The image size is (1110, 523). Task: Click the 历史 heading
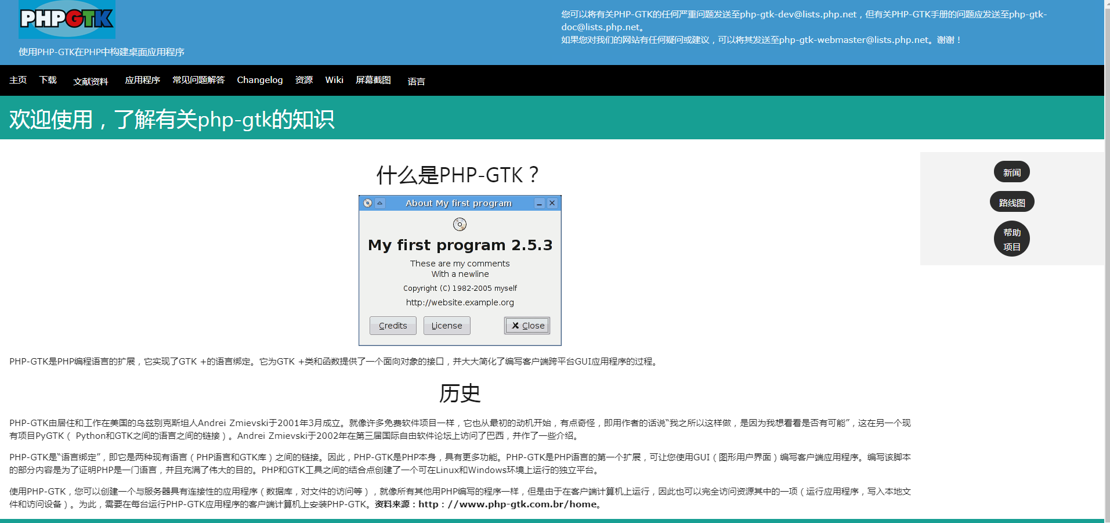point(460,393)
